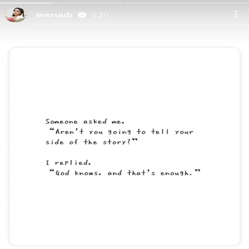Click the line "Someone asked me,"
This screenshot has width=249, height=249.
click(x=85, y=122)
